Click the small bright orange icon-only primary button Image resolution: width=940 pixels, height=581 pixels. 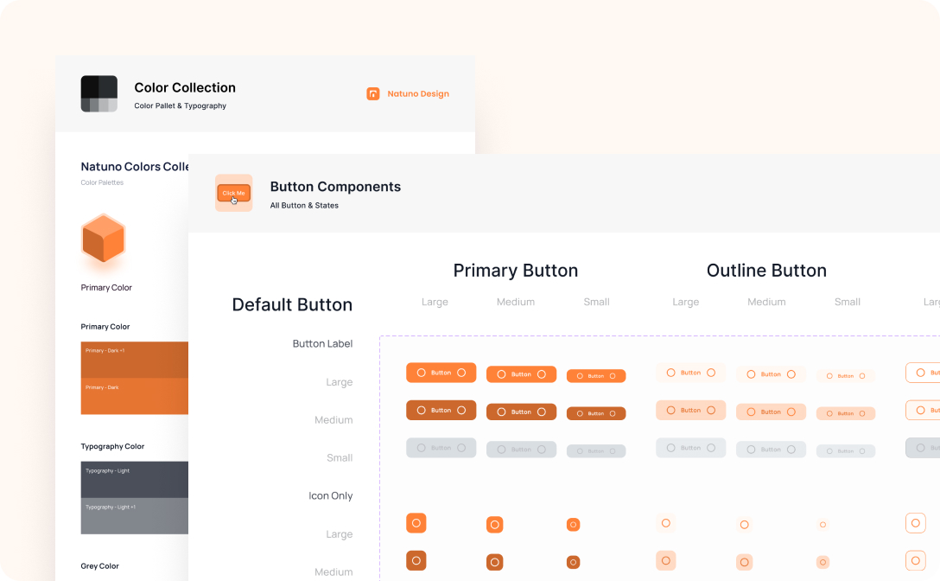(x=573, y=525)
